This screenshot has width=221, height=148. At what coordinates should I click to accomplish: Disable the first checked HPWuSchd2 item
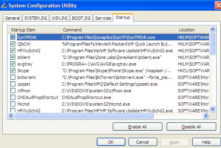[13, 51]
